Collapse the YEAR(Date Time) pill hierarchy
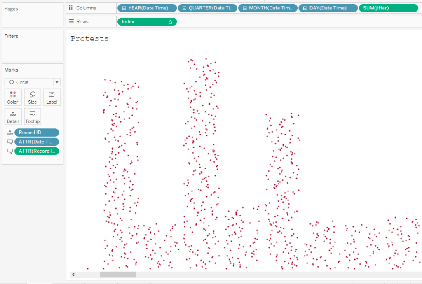The height and width of the screenshot is (284, 422). click(124, 8)
